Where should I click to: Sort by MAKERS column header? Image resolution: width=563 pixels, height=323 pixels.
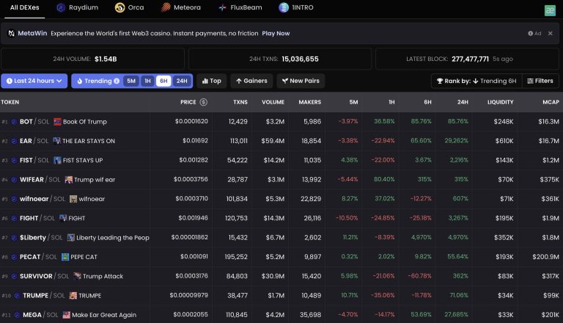point(310,102)
